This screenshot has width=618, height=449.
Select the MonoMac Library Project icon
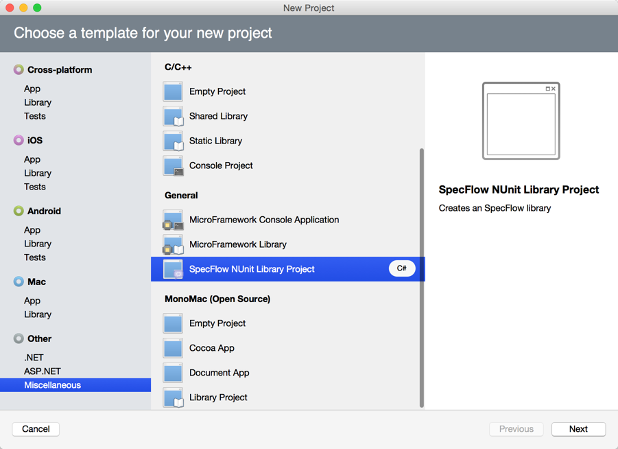173,398
